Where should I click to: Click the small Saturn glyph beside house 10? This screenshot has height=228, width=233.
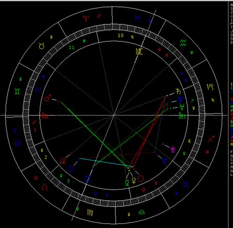click(132, 37)
